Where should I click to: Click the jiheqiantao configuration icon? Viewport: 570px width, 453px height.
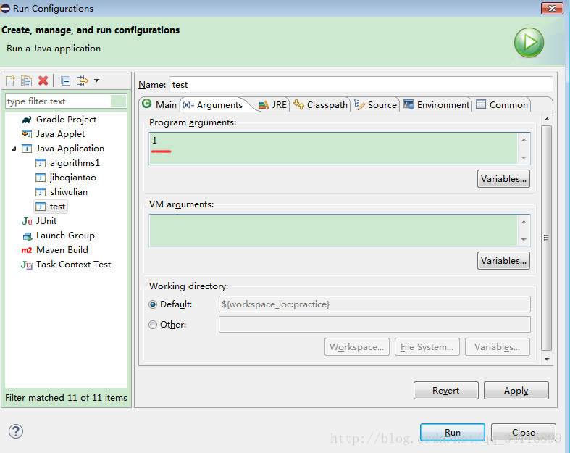click(x=41, y=178)
